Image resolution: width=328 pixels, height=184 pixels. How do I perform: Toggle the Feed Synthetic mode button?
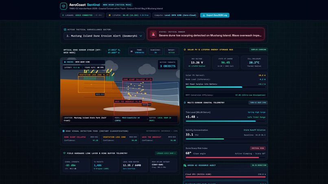pyautogui.click(x=138, y=51)
